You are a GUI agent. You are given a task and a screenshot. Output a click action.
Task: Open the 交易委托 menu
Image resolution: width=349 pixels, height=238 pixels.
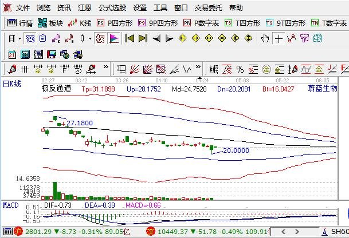pyautogui.click(x=209, y=8)
